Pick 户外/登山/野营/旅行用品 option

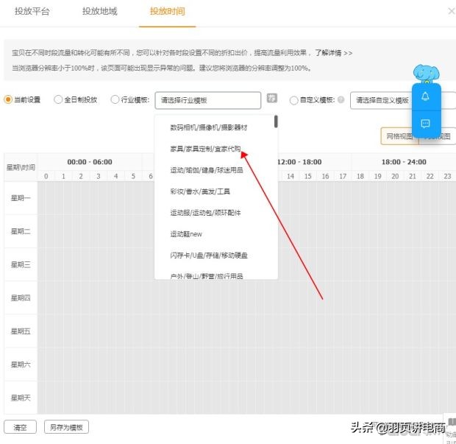[x=207, y=276]
